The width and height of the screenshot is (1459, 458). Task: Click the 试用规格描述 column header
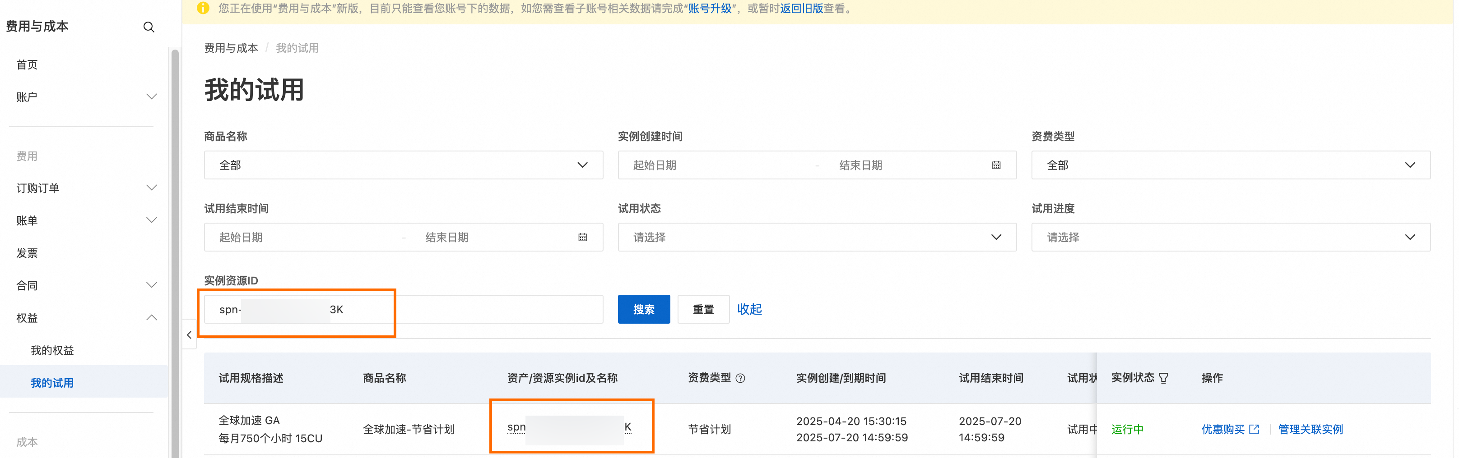click(251, 378)
